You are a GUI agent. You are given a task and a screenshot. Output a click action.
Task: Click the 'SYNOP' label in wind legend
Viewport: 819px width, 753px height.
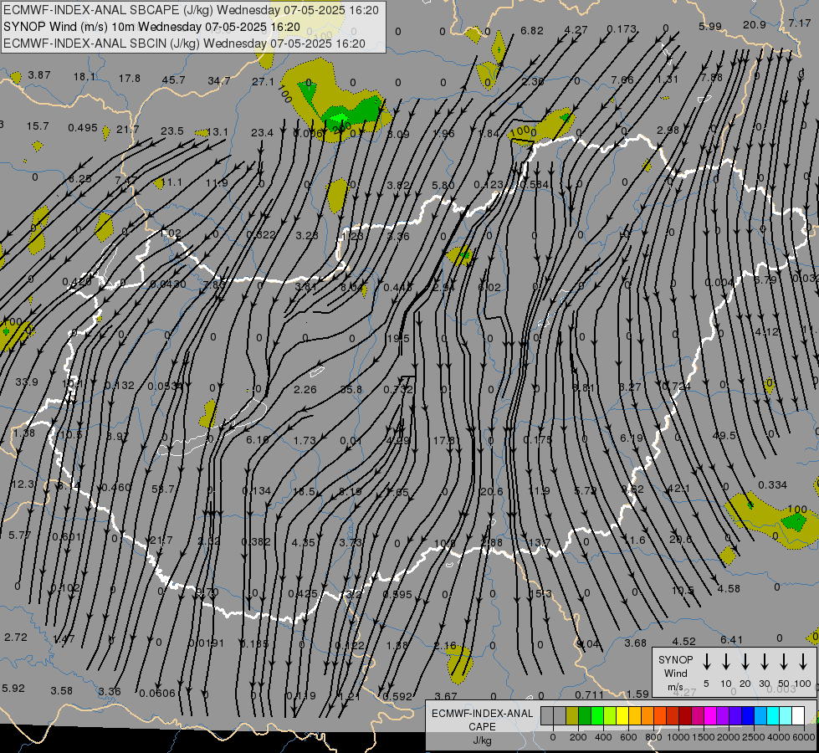pyautogui.click(x=675, y=659)
